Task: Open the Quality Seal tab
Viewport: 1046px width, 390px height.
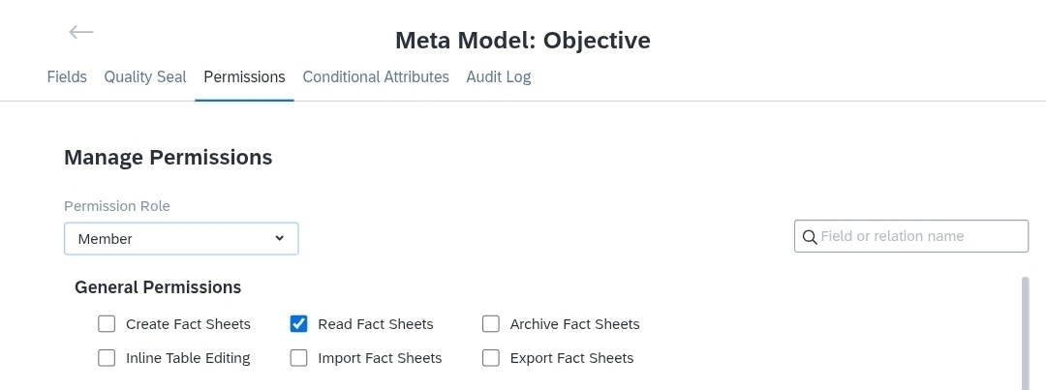Action: coord(144,77)
